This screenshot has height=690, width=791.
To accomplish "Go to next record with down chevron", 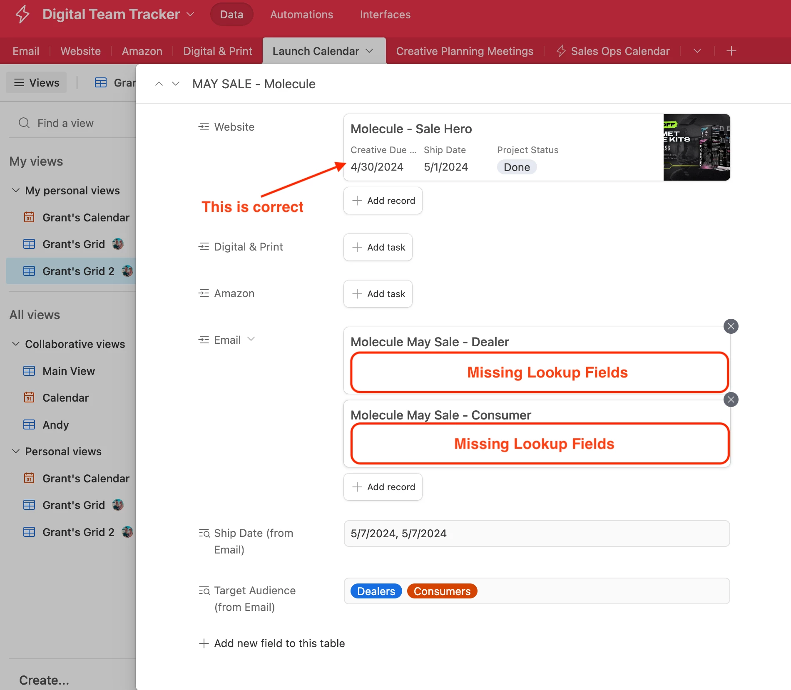I will (x=176, y=84).
